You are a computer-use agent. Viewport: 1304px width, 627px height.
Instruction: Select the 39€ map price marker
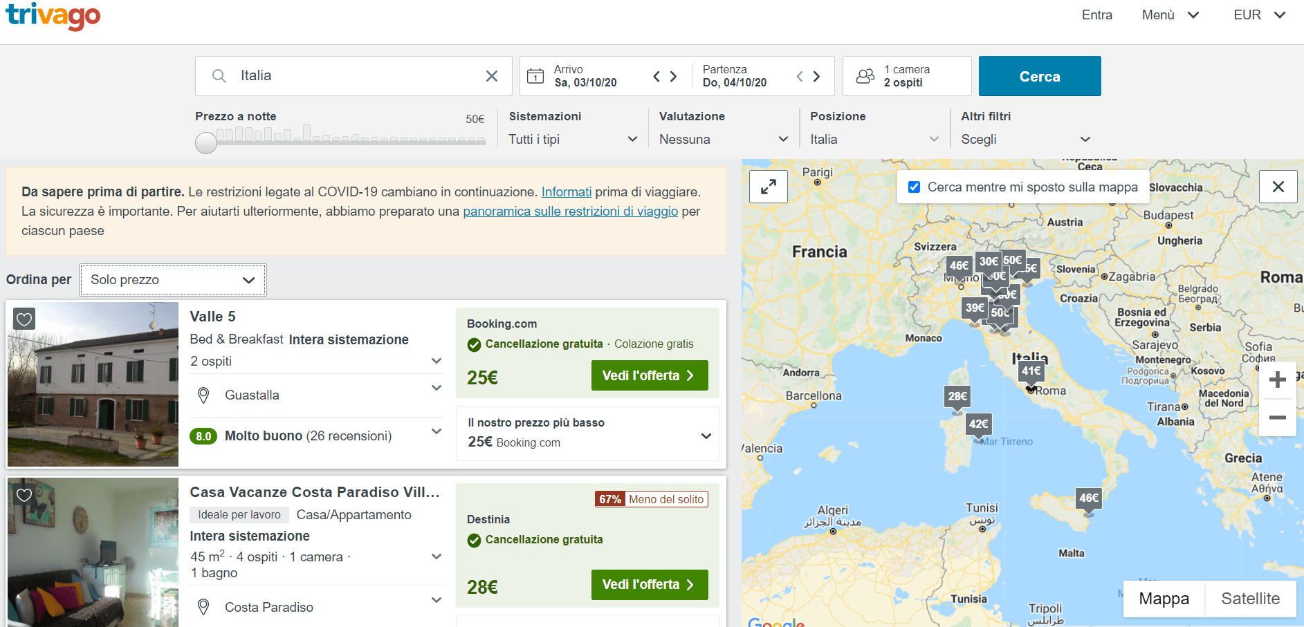975,308
